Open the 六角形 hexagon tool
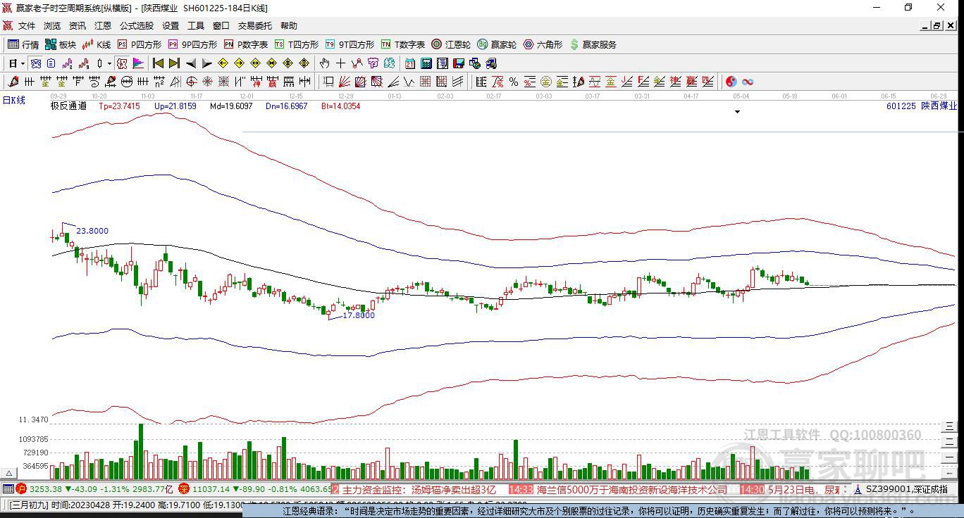Image resolution: width=964 pixels, height=518 pixels. click(543, 44)
